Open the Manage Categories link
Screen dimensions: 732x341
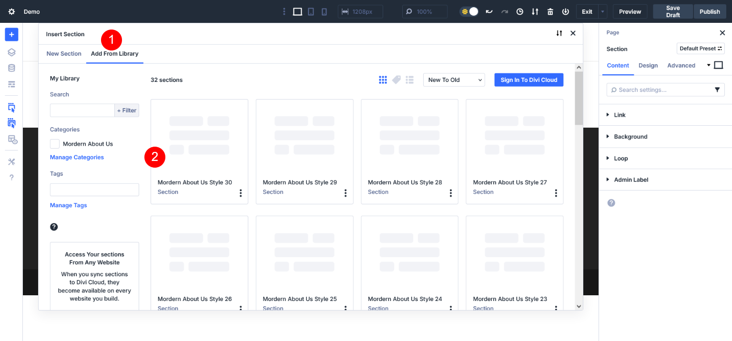click(77, 157)
